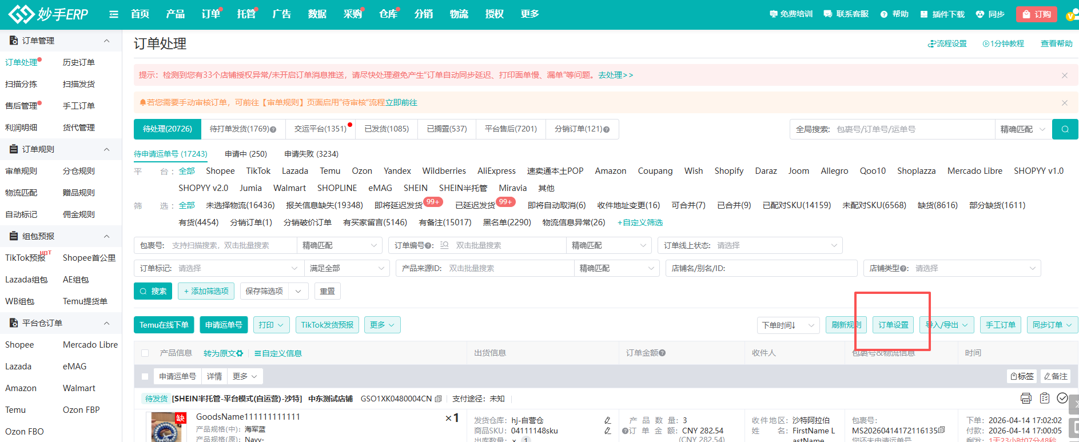The width and height of the screenshot is (1079, 442).
Task: Collapse the 订单管理 sidebar section
Action: pos(106,41)
